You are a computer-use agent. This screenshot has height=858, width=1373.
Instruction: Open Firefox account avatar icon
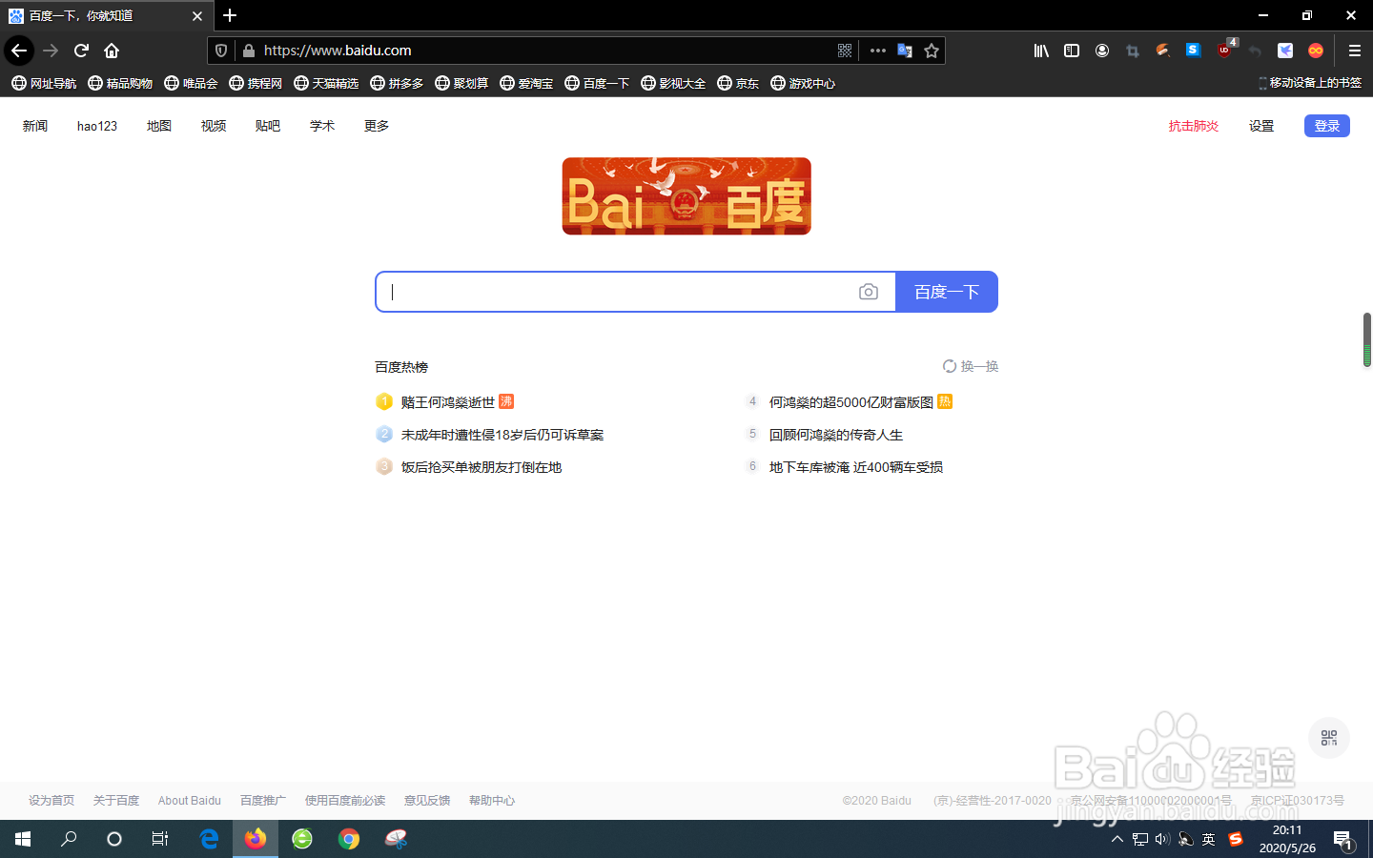(1102, 51)
